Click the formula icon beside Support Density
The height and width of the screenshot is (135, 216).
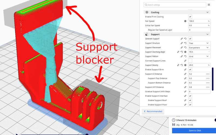pyautogui.click(x=185, y=65)
